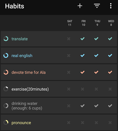
Task: Open the three-dot overflow menu
Action: (x=111, y=6)
